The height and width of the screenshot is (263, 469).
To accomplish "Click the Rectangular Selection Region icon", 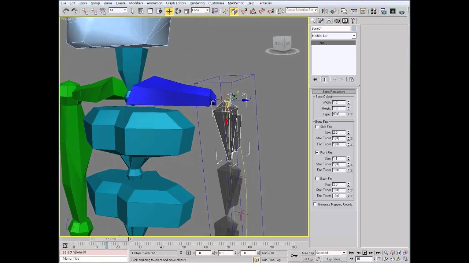I will 150,11.
